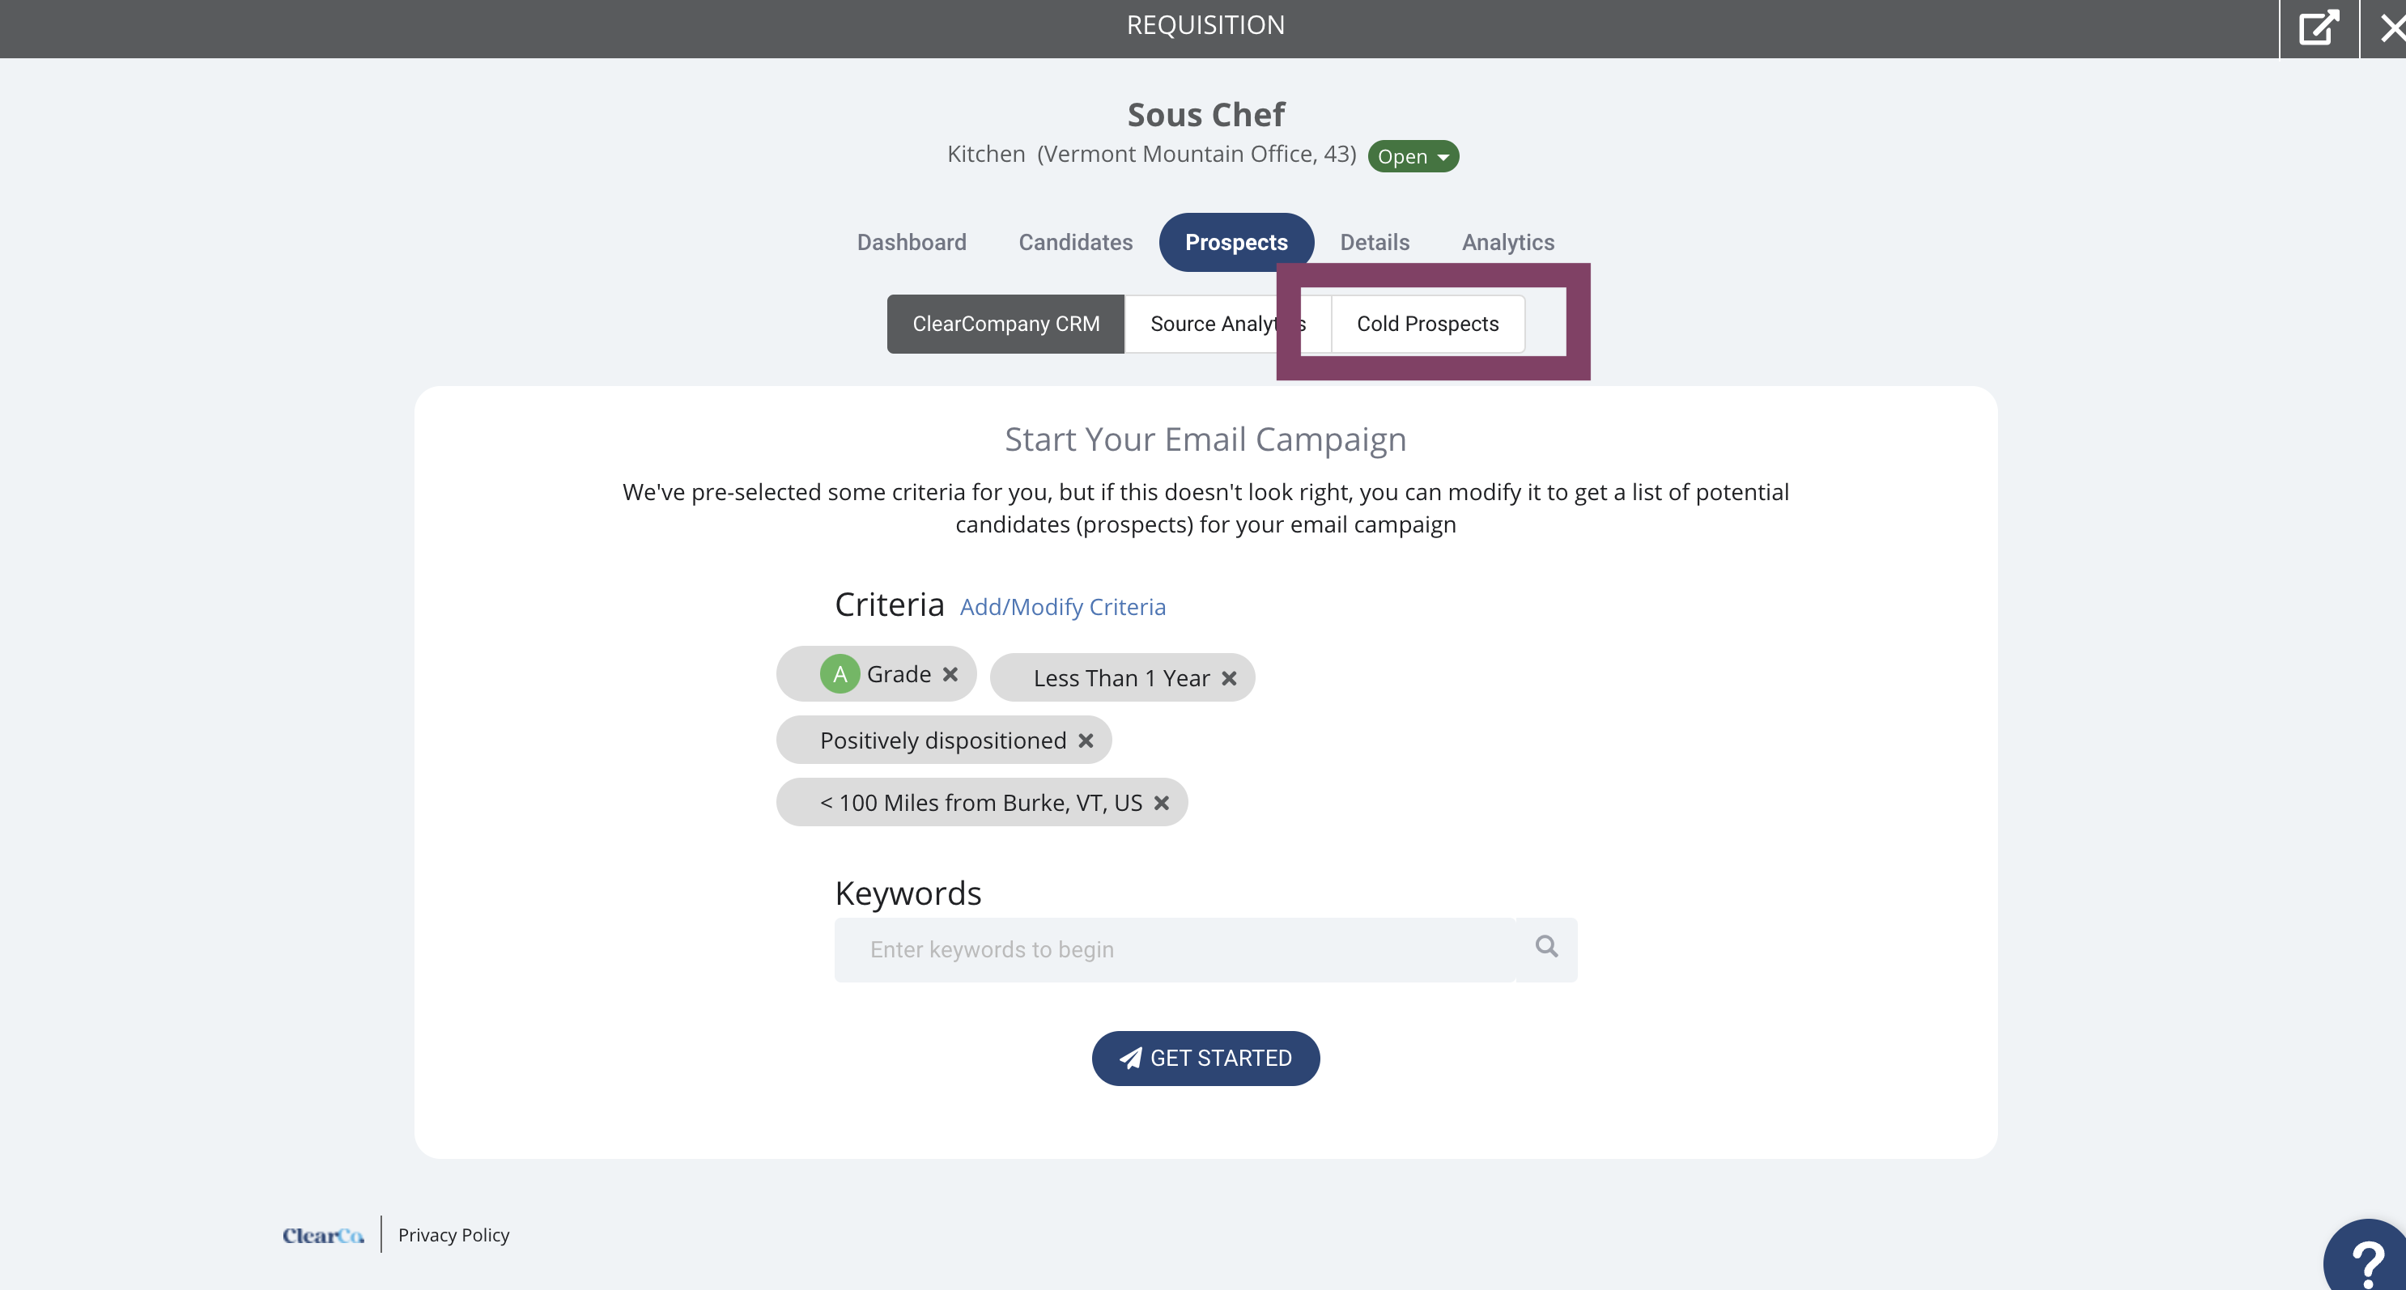Click the Add/Modify Criteria link

tap(1063, 607)
